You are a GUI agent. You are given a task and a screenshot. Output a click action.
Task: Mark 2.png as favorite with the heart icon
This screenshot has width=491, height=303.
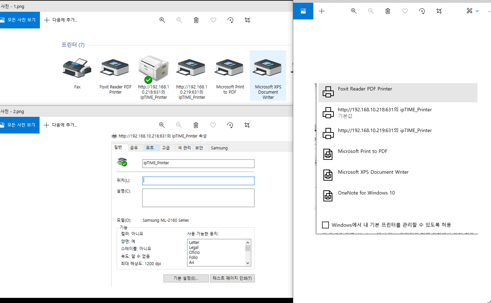tap(213, 125)
